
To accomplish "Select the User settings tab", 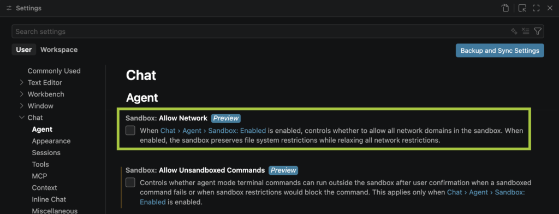I will (x=24, y=50).
